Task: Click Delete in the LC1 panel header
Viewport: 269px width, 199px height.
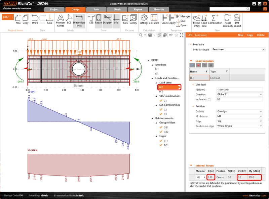Action: [x=261, y=35]
